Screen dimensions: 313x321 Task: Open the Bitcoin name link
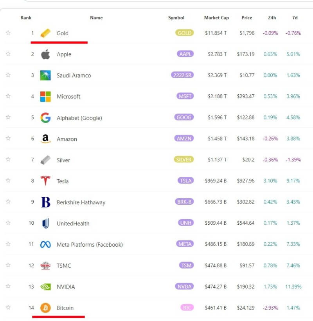pyautogui.click(x=65, y=308)
